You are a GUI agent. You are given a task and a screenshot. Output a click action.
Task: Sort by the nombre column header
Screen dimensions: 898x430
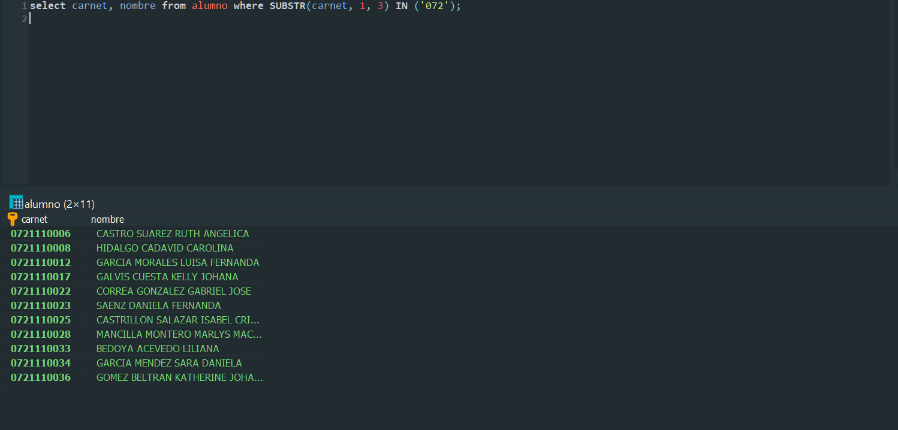click(107, 219)
